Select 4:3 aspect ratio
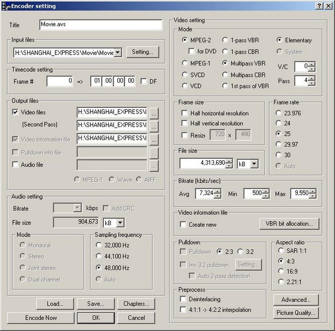Screen dimensions: 335x331 [x=281, y=261]
